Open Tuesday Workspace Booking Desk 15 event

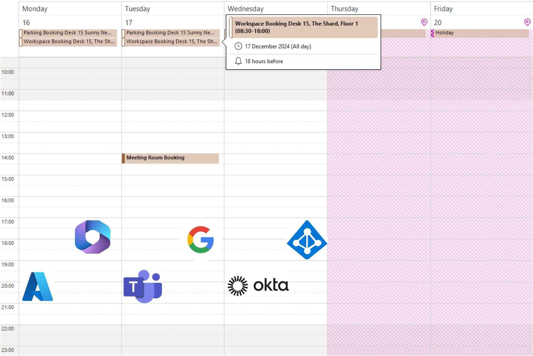pyautogui.click(x=171, y=42)
